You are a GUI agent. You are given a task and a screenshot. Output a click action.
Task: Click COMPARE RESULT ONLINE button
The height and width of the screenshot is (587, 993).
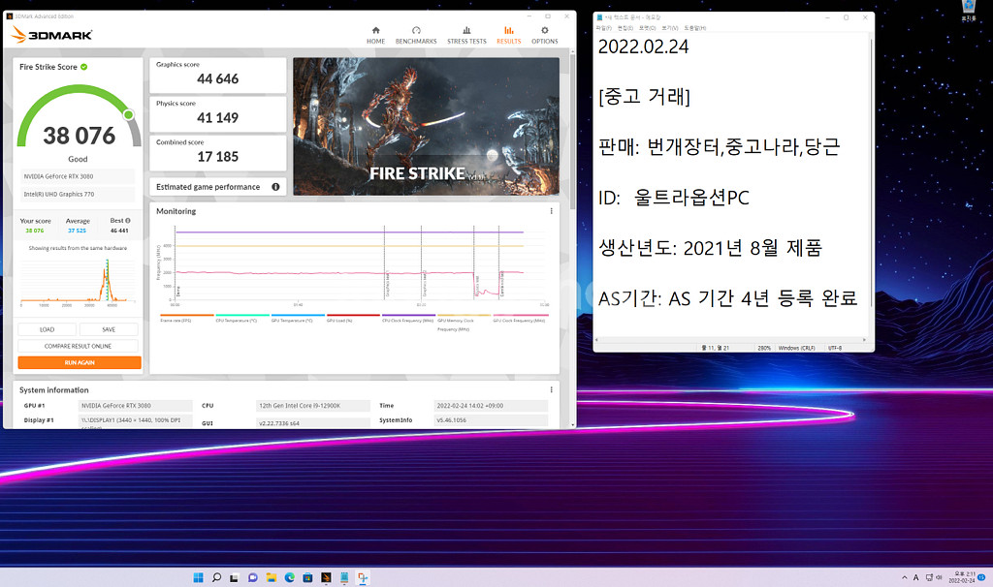(78, 346)
